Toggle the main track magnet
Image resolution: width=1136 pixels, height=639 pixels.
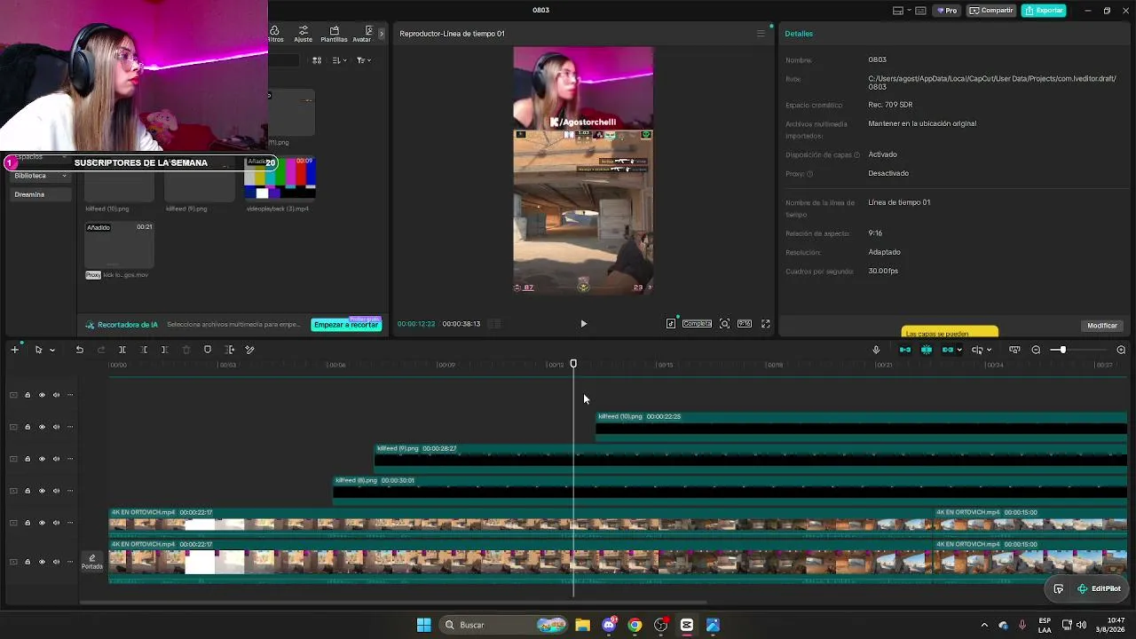pos(905,350)
